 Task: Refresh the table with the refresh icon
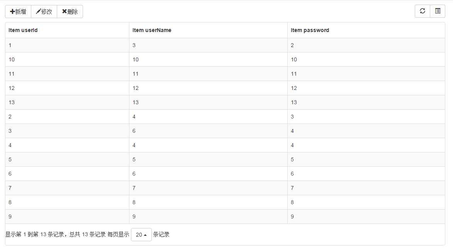tap(422, 11)
